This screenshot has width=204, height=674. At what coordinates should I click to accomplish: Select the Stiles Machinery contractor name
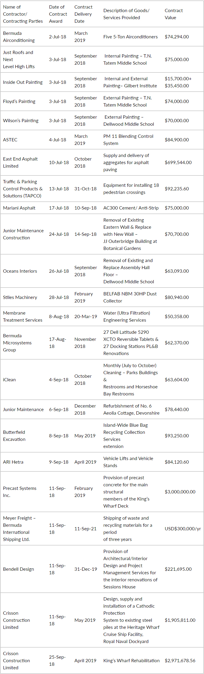click(20, 297)
